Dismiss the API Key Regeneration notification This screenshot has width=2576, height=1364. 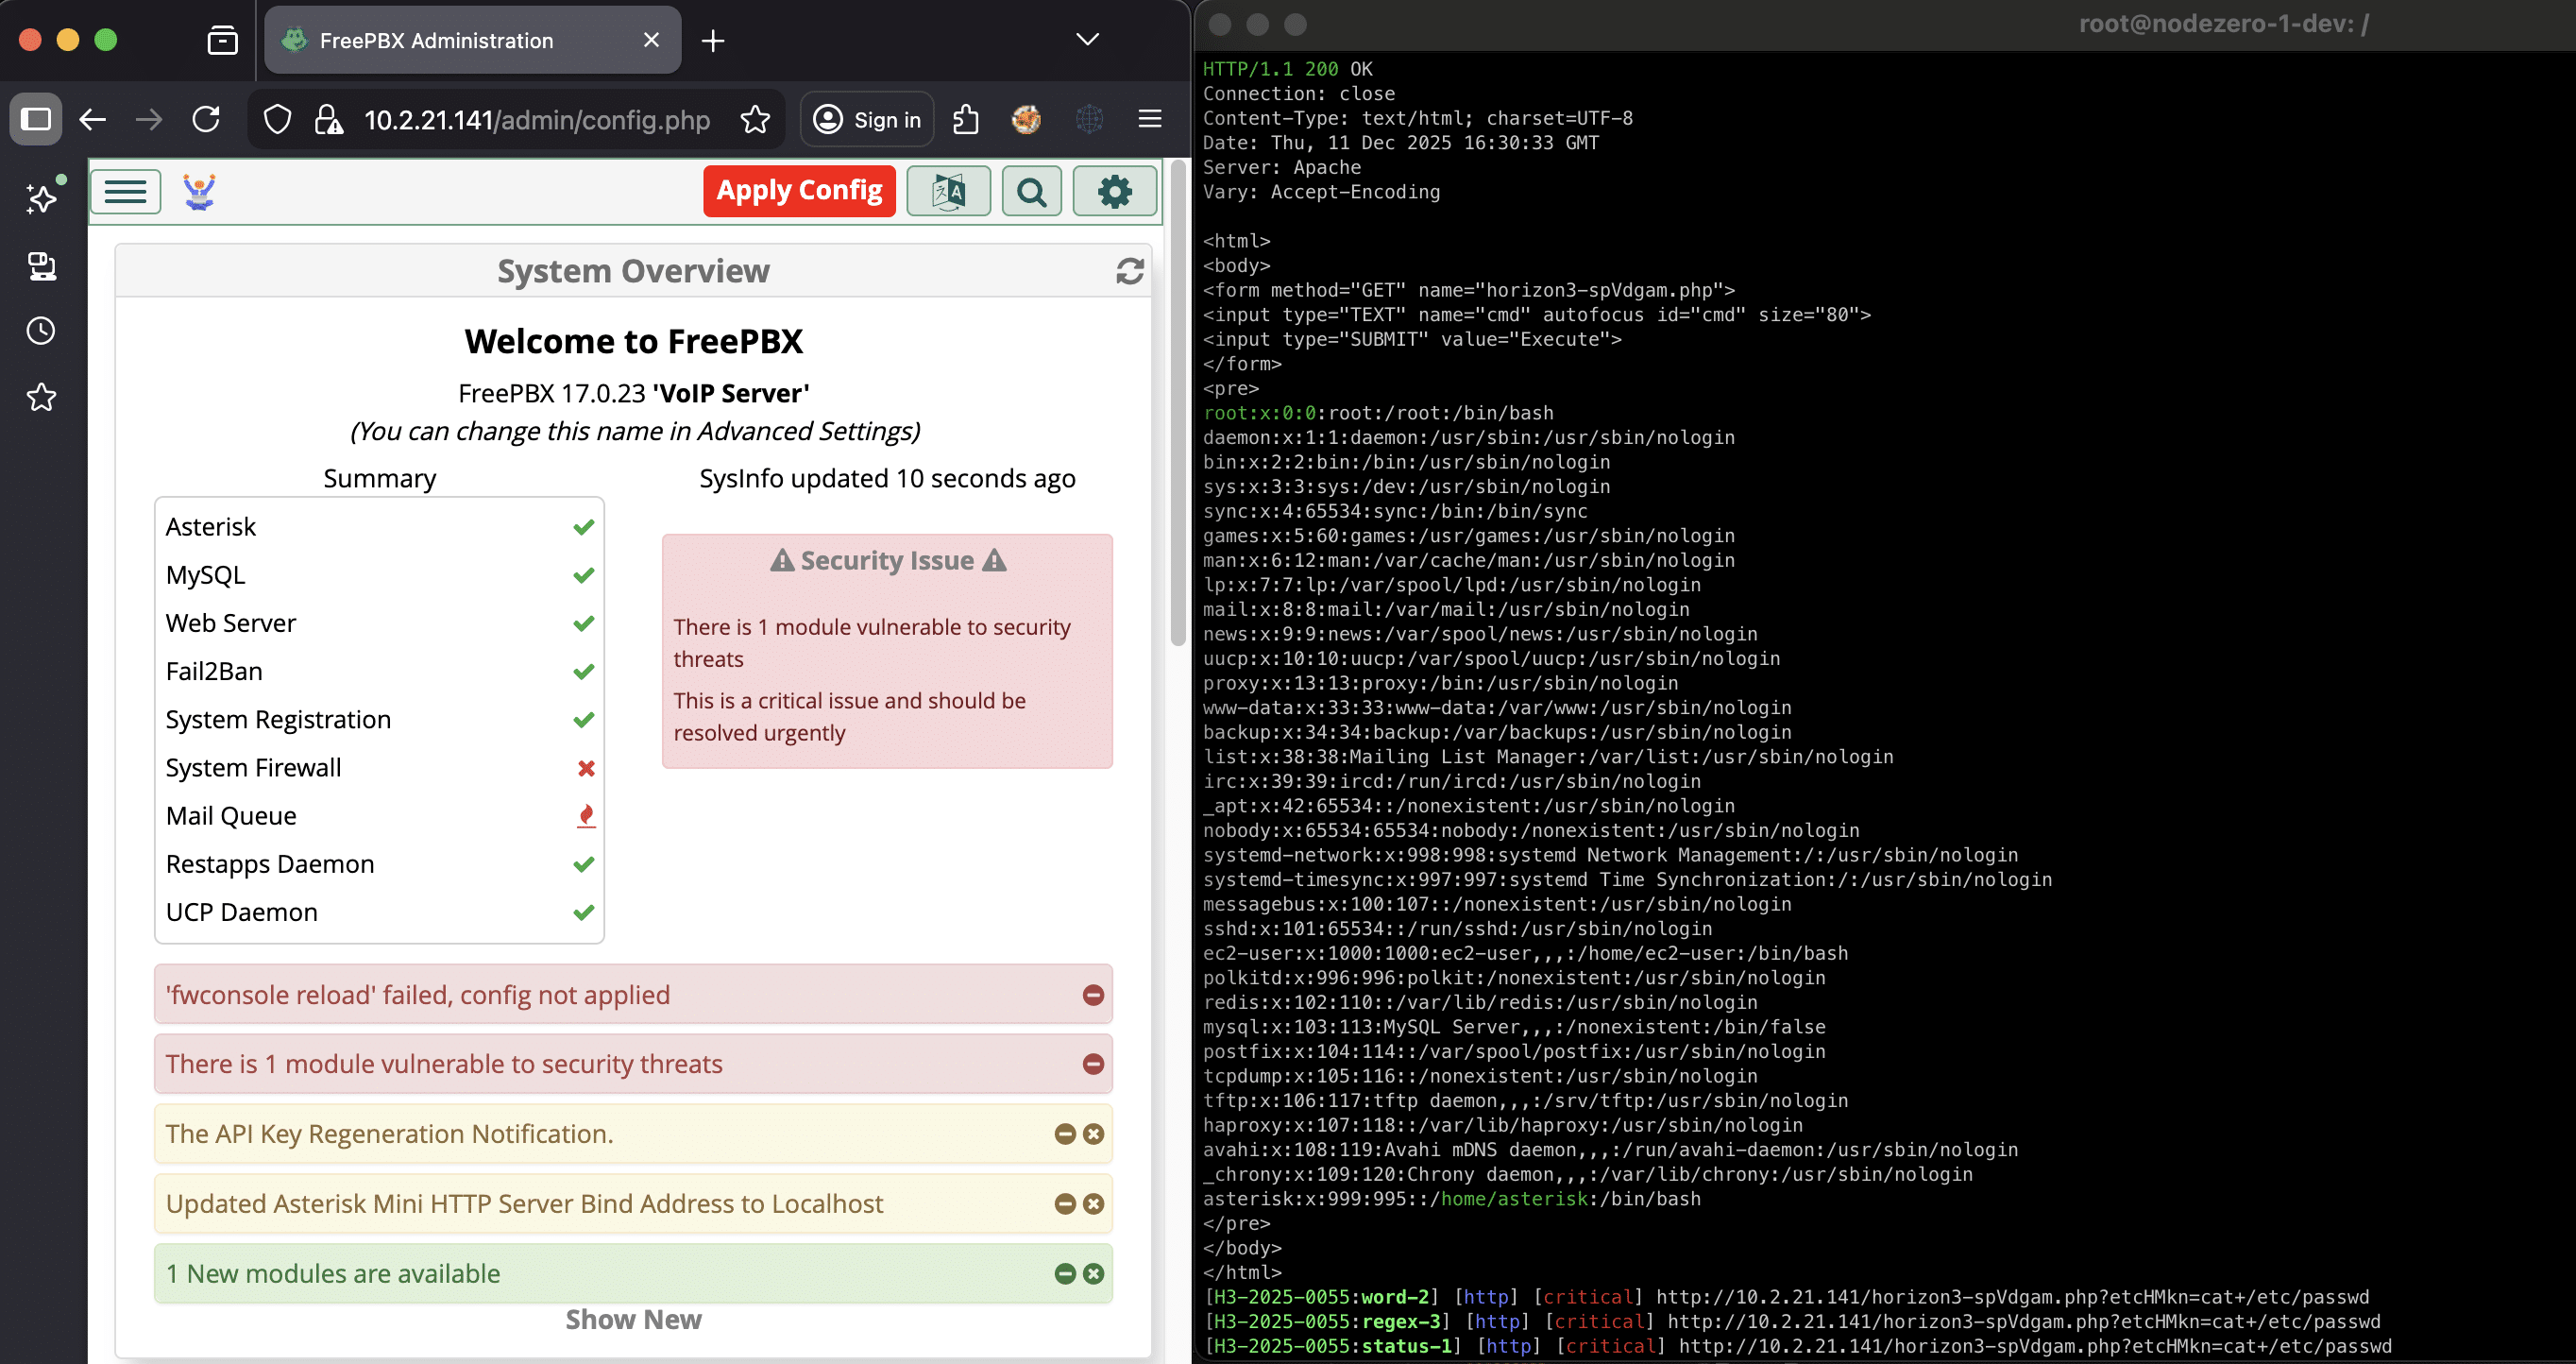coord(1093,1134)
